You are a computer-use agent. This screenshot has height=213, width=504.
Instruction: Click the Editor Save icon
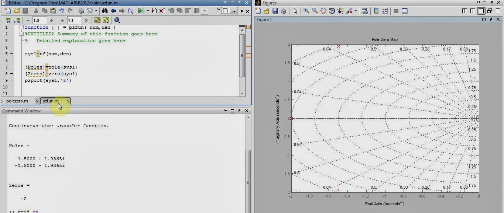[25, 11]
